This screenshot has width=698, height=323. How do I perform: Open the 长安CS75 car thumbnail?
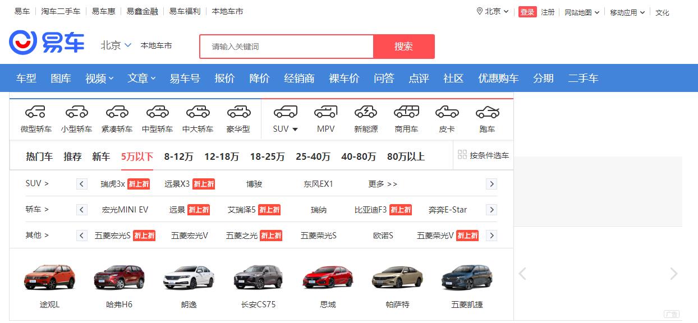pyautogui.click(x=258, y=277)
